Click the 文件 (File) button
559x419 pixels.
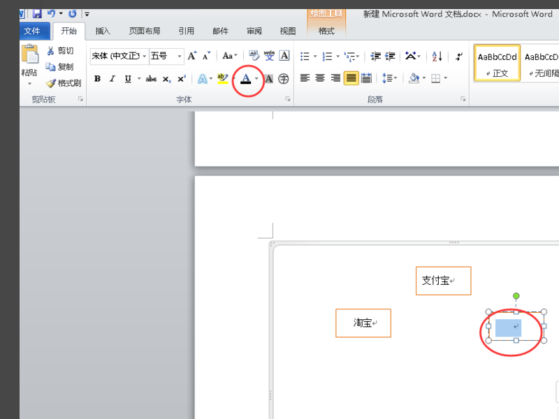click(x=32, y=31)
